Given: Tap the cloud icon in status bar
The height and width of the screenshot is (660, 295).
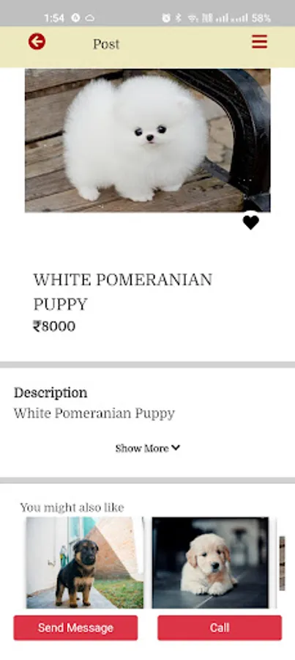Looking at the screenshot, I should click(x=90, y=18).
